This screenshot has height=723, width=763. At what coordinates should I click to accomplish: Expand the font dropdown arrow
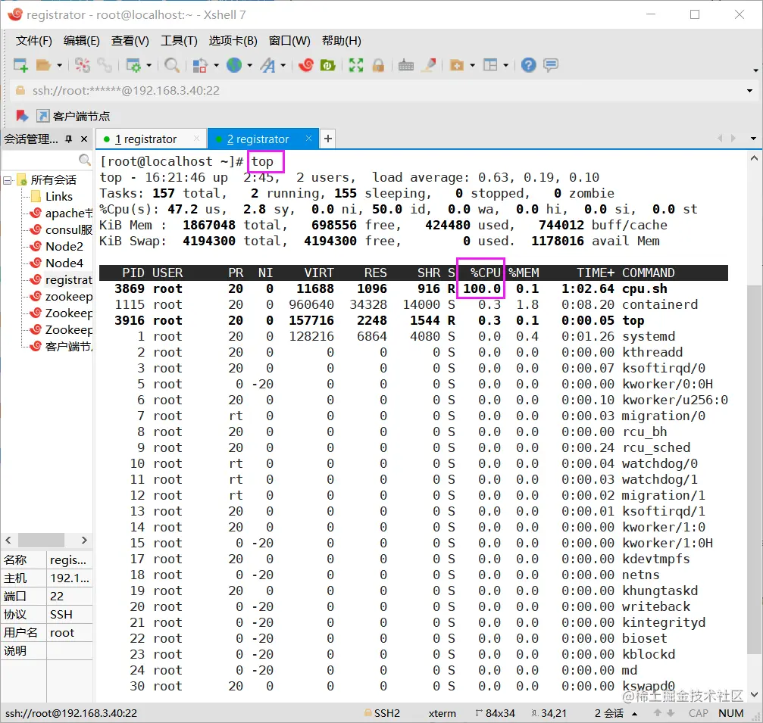tap(283, 65)
